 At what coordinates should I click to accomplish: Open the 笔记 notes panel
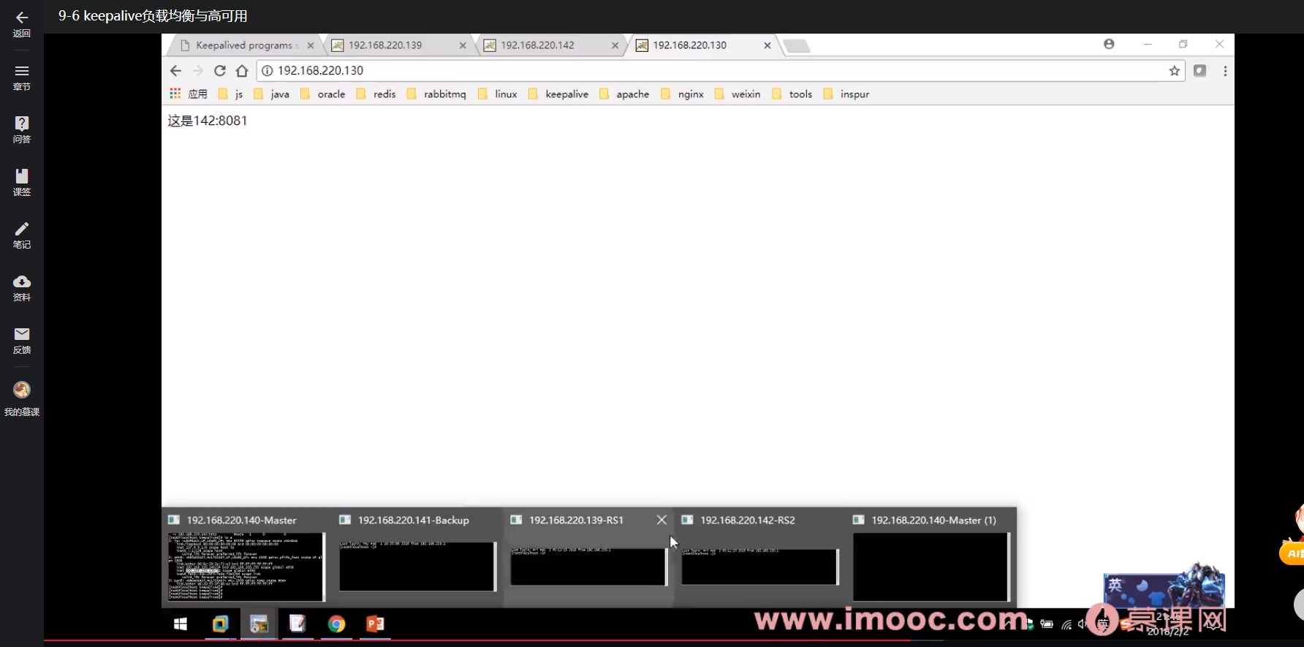click(22, 235)
